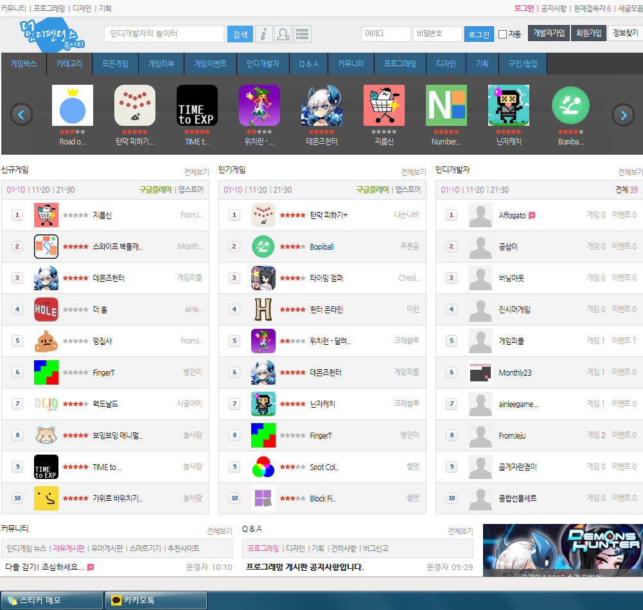
Task: Enable the 자동 auto-login checkbox
Action: tap(503, 34)
